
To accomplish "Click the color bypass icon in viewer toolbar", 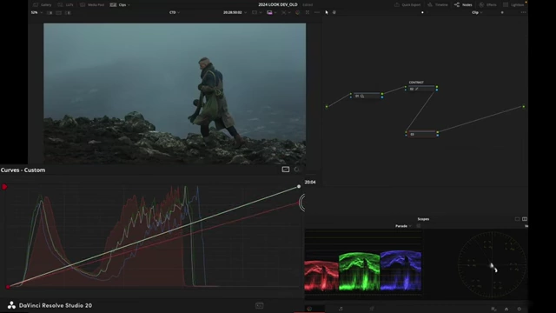I will point(297,12).
